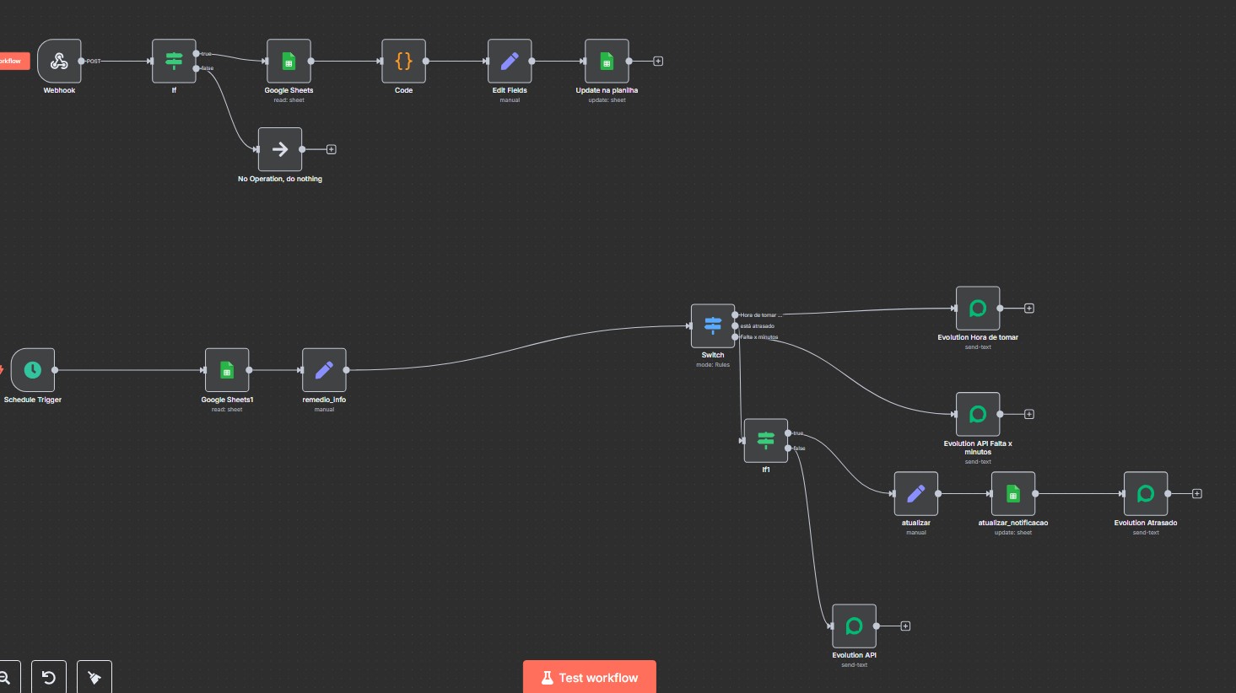1236x693 pixels.
Task: Open the Webhook trigger node
Action: [59, 61]
